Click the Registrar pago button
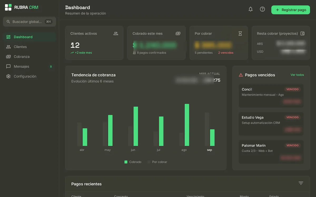This screenshot has height=197, width=316. coord(291,10)
